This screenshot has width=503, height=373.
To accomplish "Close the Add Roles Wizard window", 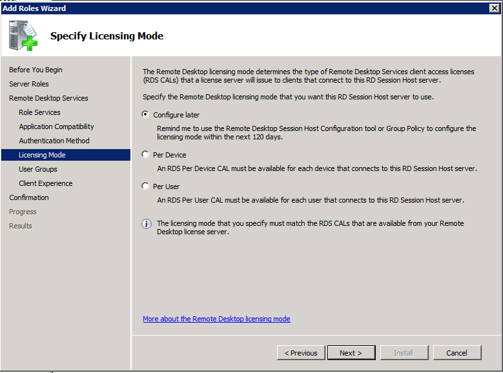I will (495, 8).
